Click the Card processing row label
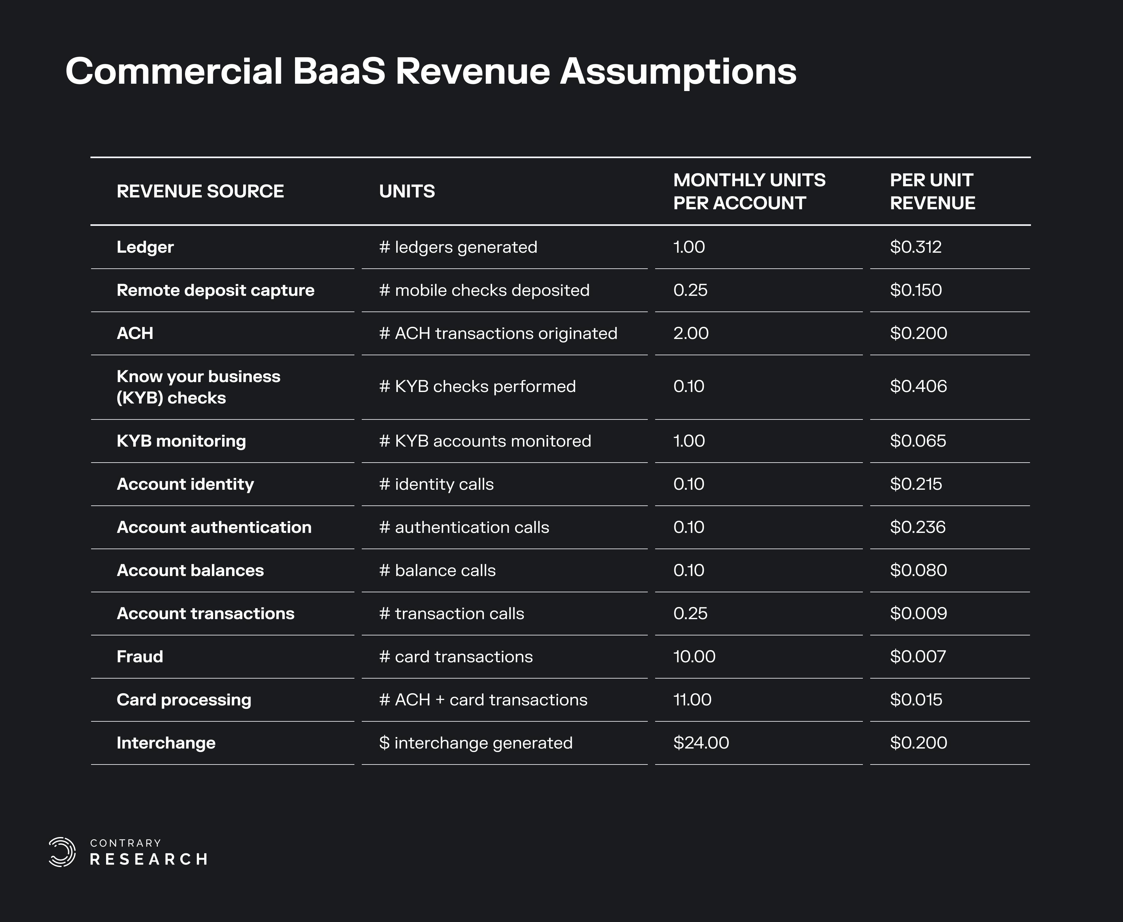The image size is (1123, 922). point(183,699)
